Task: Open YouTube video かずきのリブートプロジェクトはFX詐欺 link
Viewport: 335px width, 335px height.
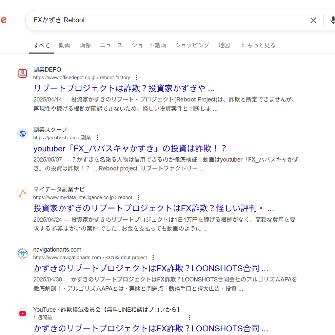Action: pyautogui.click(x=151, y=328)
